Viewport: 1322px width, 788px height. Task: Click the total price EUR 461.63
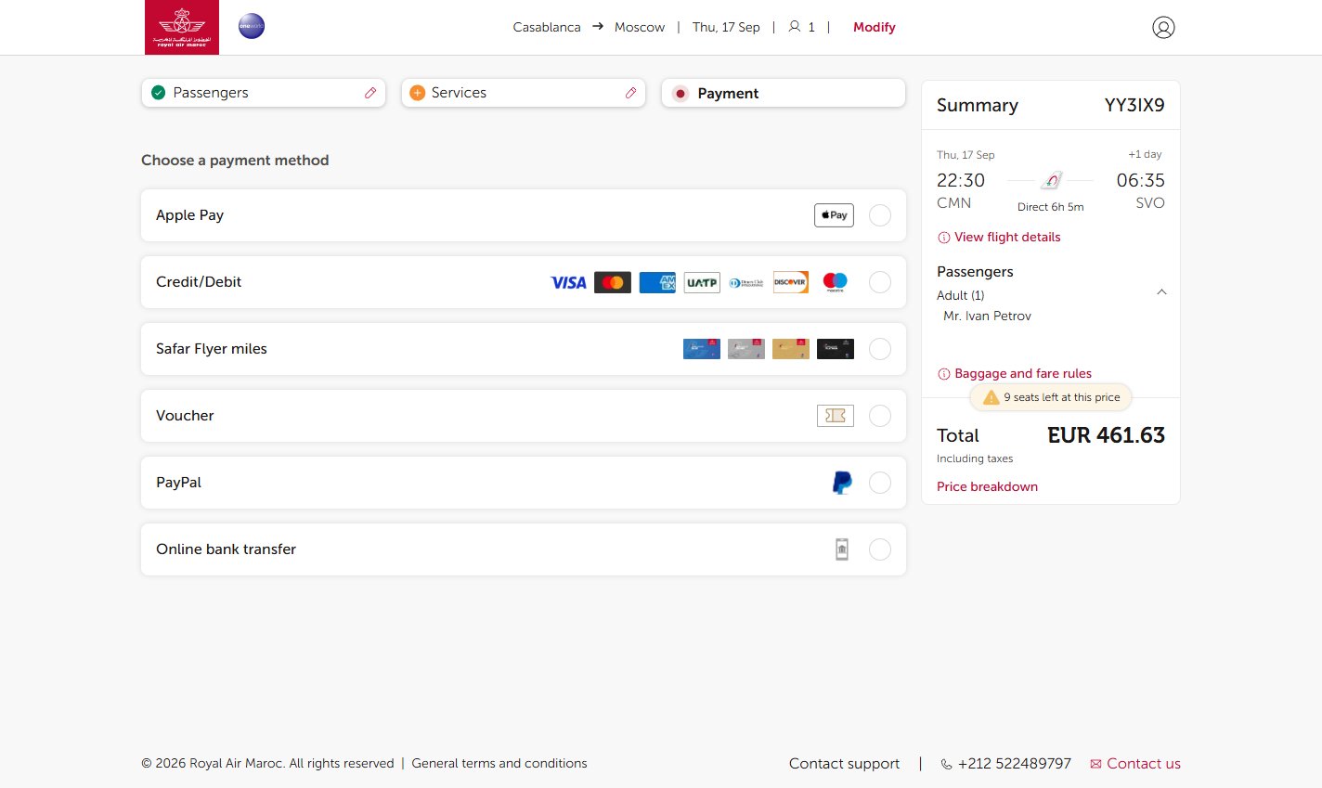[1107, 435]
